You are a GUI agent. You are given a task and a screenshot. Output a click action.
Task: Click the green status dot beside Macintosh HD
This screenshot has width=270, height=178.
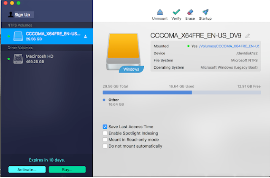point(8,59)
